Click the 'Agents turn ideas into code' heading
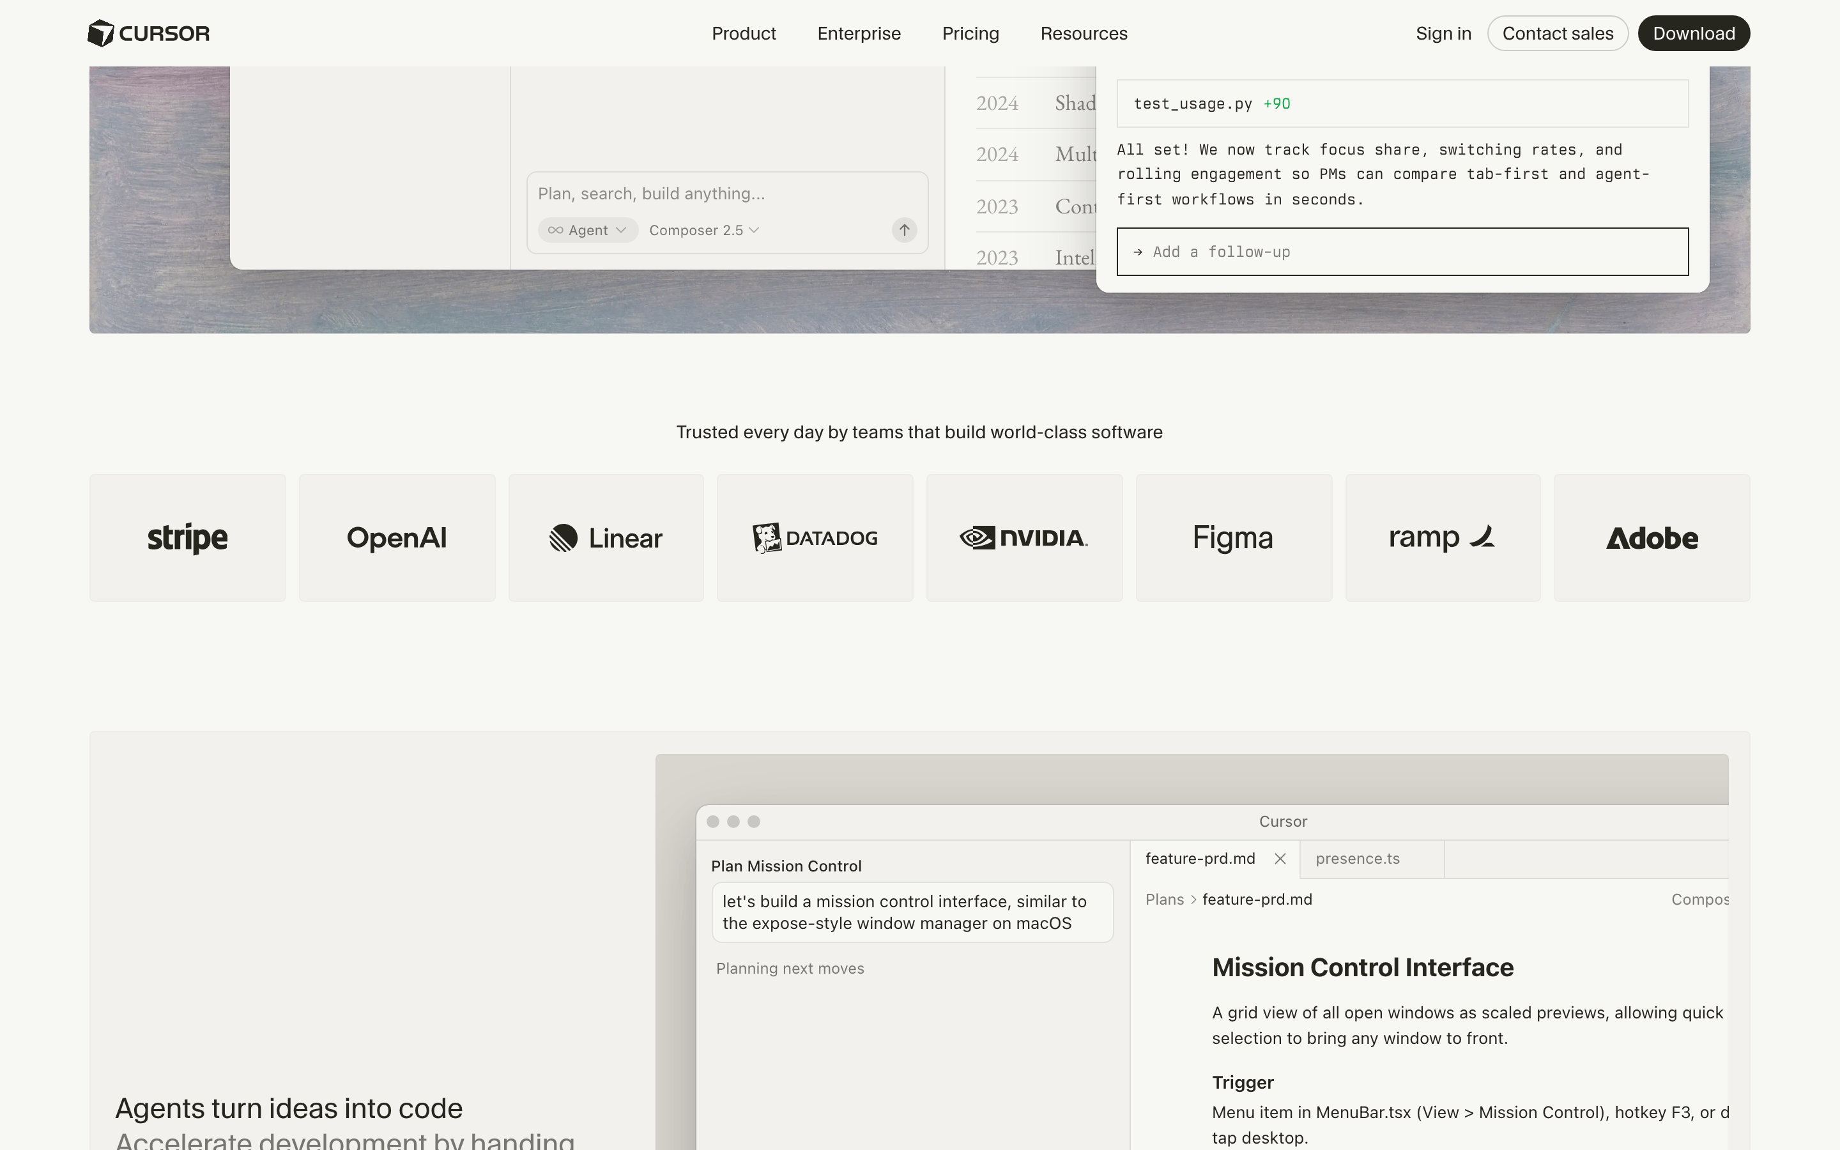The image size is (1840, 1150). [289, 1108]
